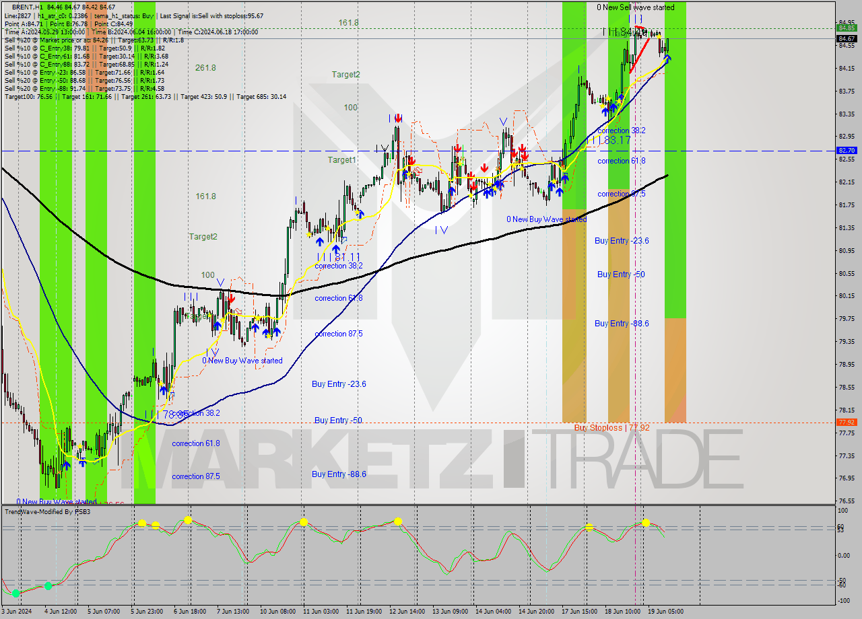Click the '19 Jun 05:00' time label

[x=667, y=612]
